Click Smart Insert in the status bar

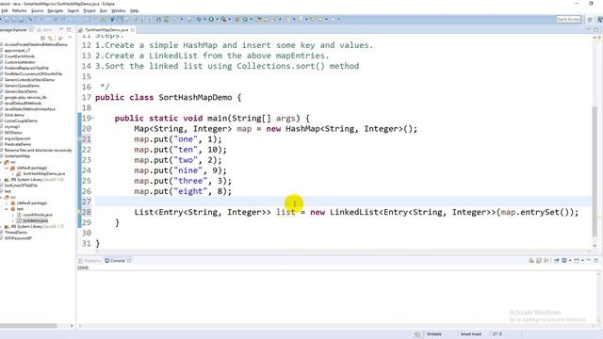pos(471,334)
